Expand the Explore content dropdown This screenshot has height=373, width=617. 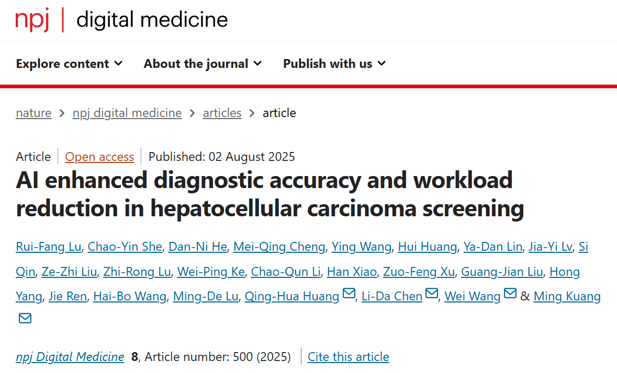coord(69,64)
